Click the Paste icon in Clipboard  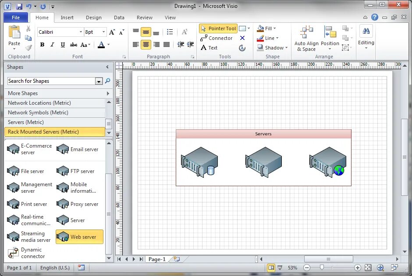point(14,32)
